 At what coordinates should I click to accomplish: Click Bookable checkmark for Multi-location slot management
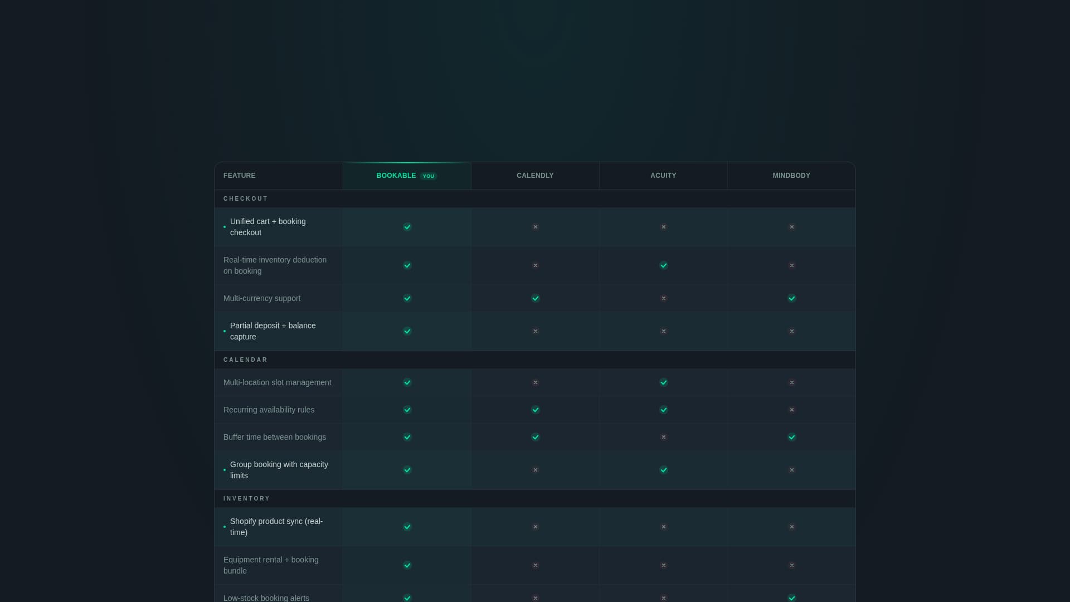pyautogui.click(x=407, y=382)
